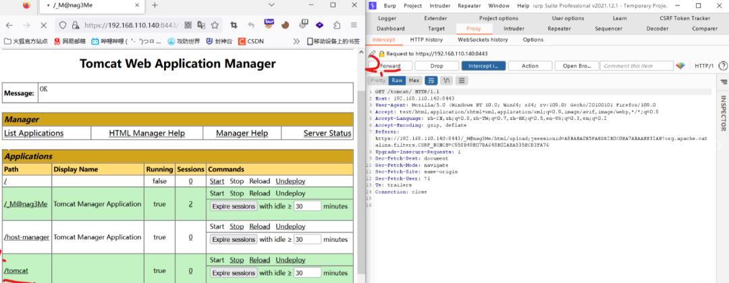Image resolution: width=729 pixels, height=283 pixels.
Task: Open Proxy Options sub-tab
Action: (x=533, y=40)
